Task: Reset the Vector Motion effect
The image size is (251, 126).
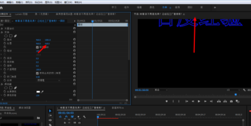Action: click(74, 28)
